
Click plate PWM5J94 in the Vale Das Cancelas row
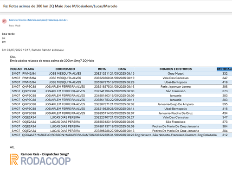pyautogui.click(x=29, y=78)
